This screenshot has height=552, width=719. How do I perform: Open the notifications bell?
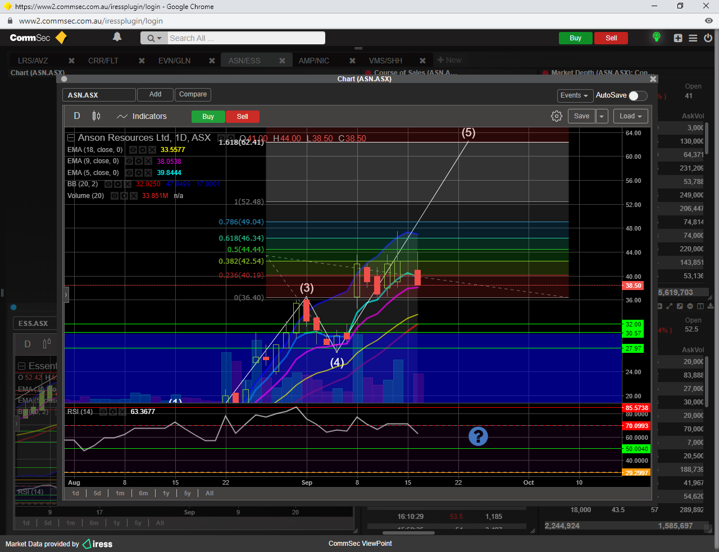(117, 37)
